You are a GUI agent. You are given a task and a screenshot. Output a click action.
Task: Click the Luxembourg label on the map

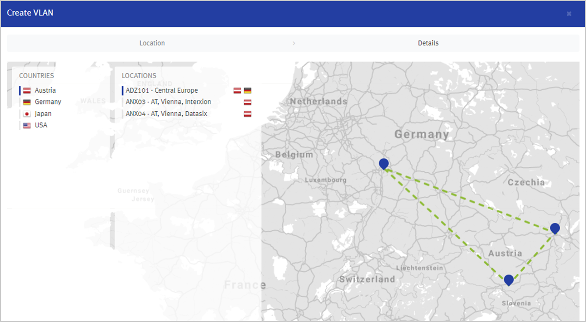click(326, 180)
